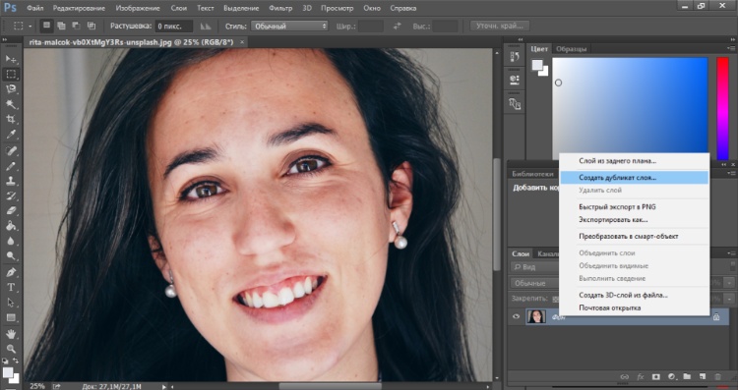
Task: Open the Layers panel flyout menu
Action: click(x=731, y=253)
